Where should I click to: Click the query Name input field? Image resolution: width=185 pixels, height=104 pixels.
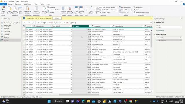click(x=169, y=27)
